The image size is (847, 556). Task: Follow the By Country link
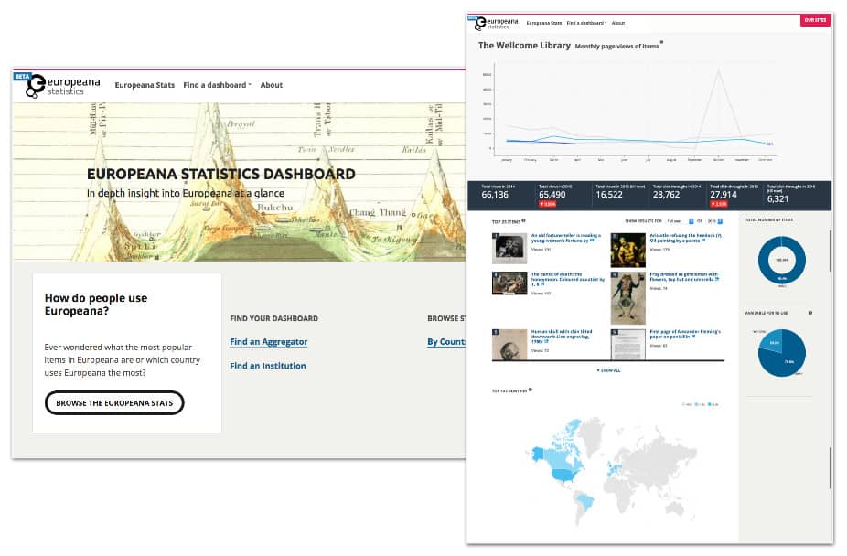446,342
